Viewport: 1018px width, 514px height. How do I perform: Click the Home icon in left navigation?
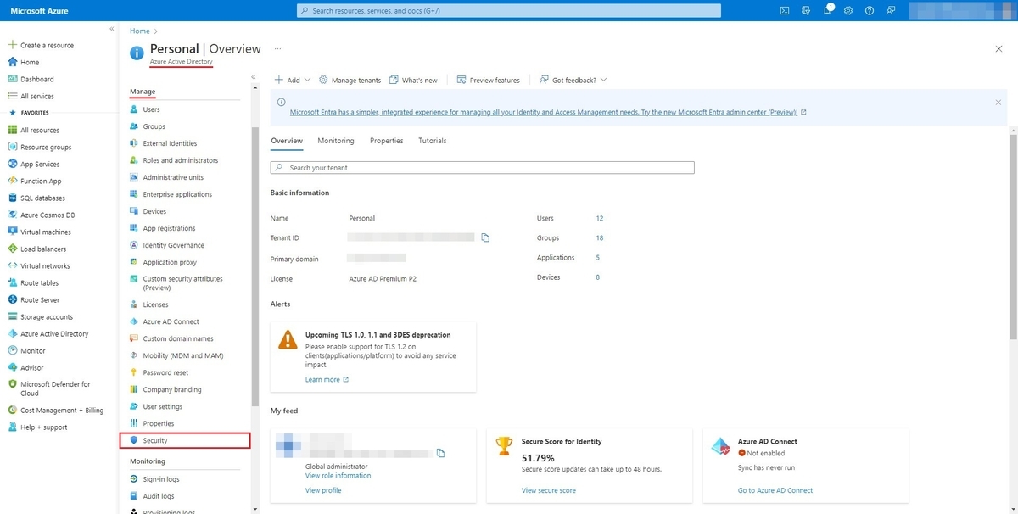pos(13,62)
